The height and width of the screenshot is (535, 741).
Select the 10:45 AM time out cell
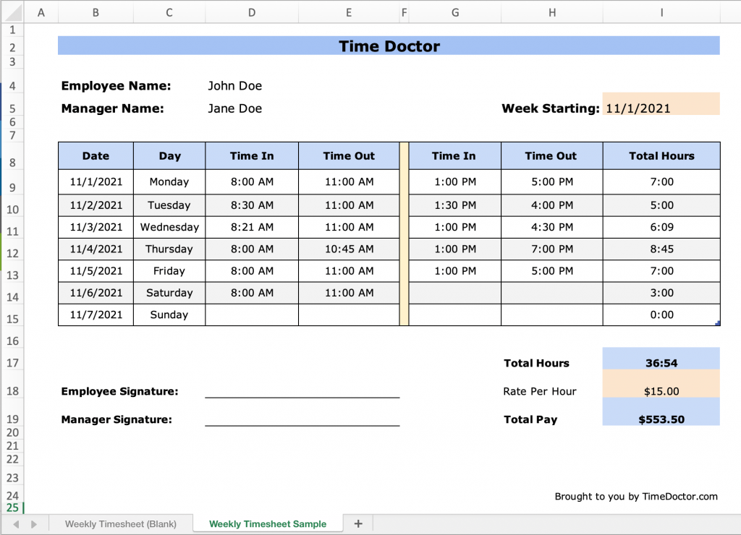tap(349, 249)
